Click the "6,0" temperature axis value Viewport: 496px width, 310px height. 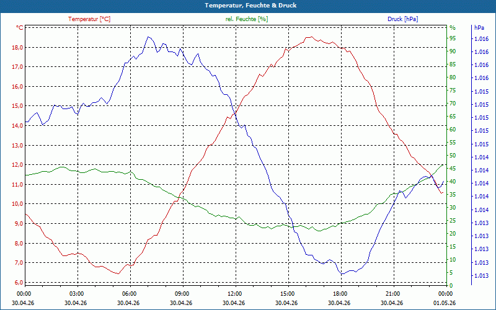click(19, 282)
